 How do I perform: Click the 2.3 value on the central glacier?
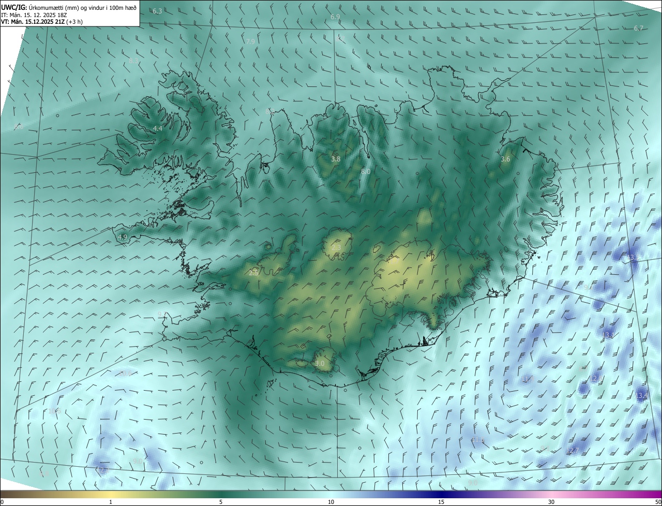click(x=336, y=248)
